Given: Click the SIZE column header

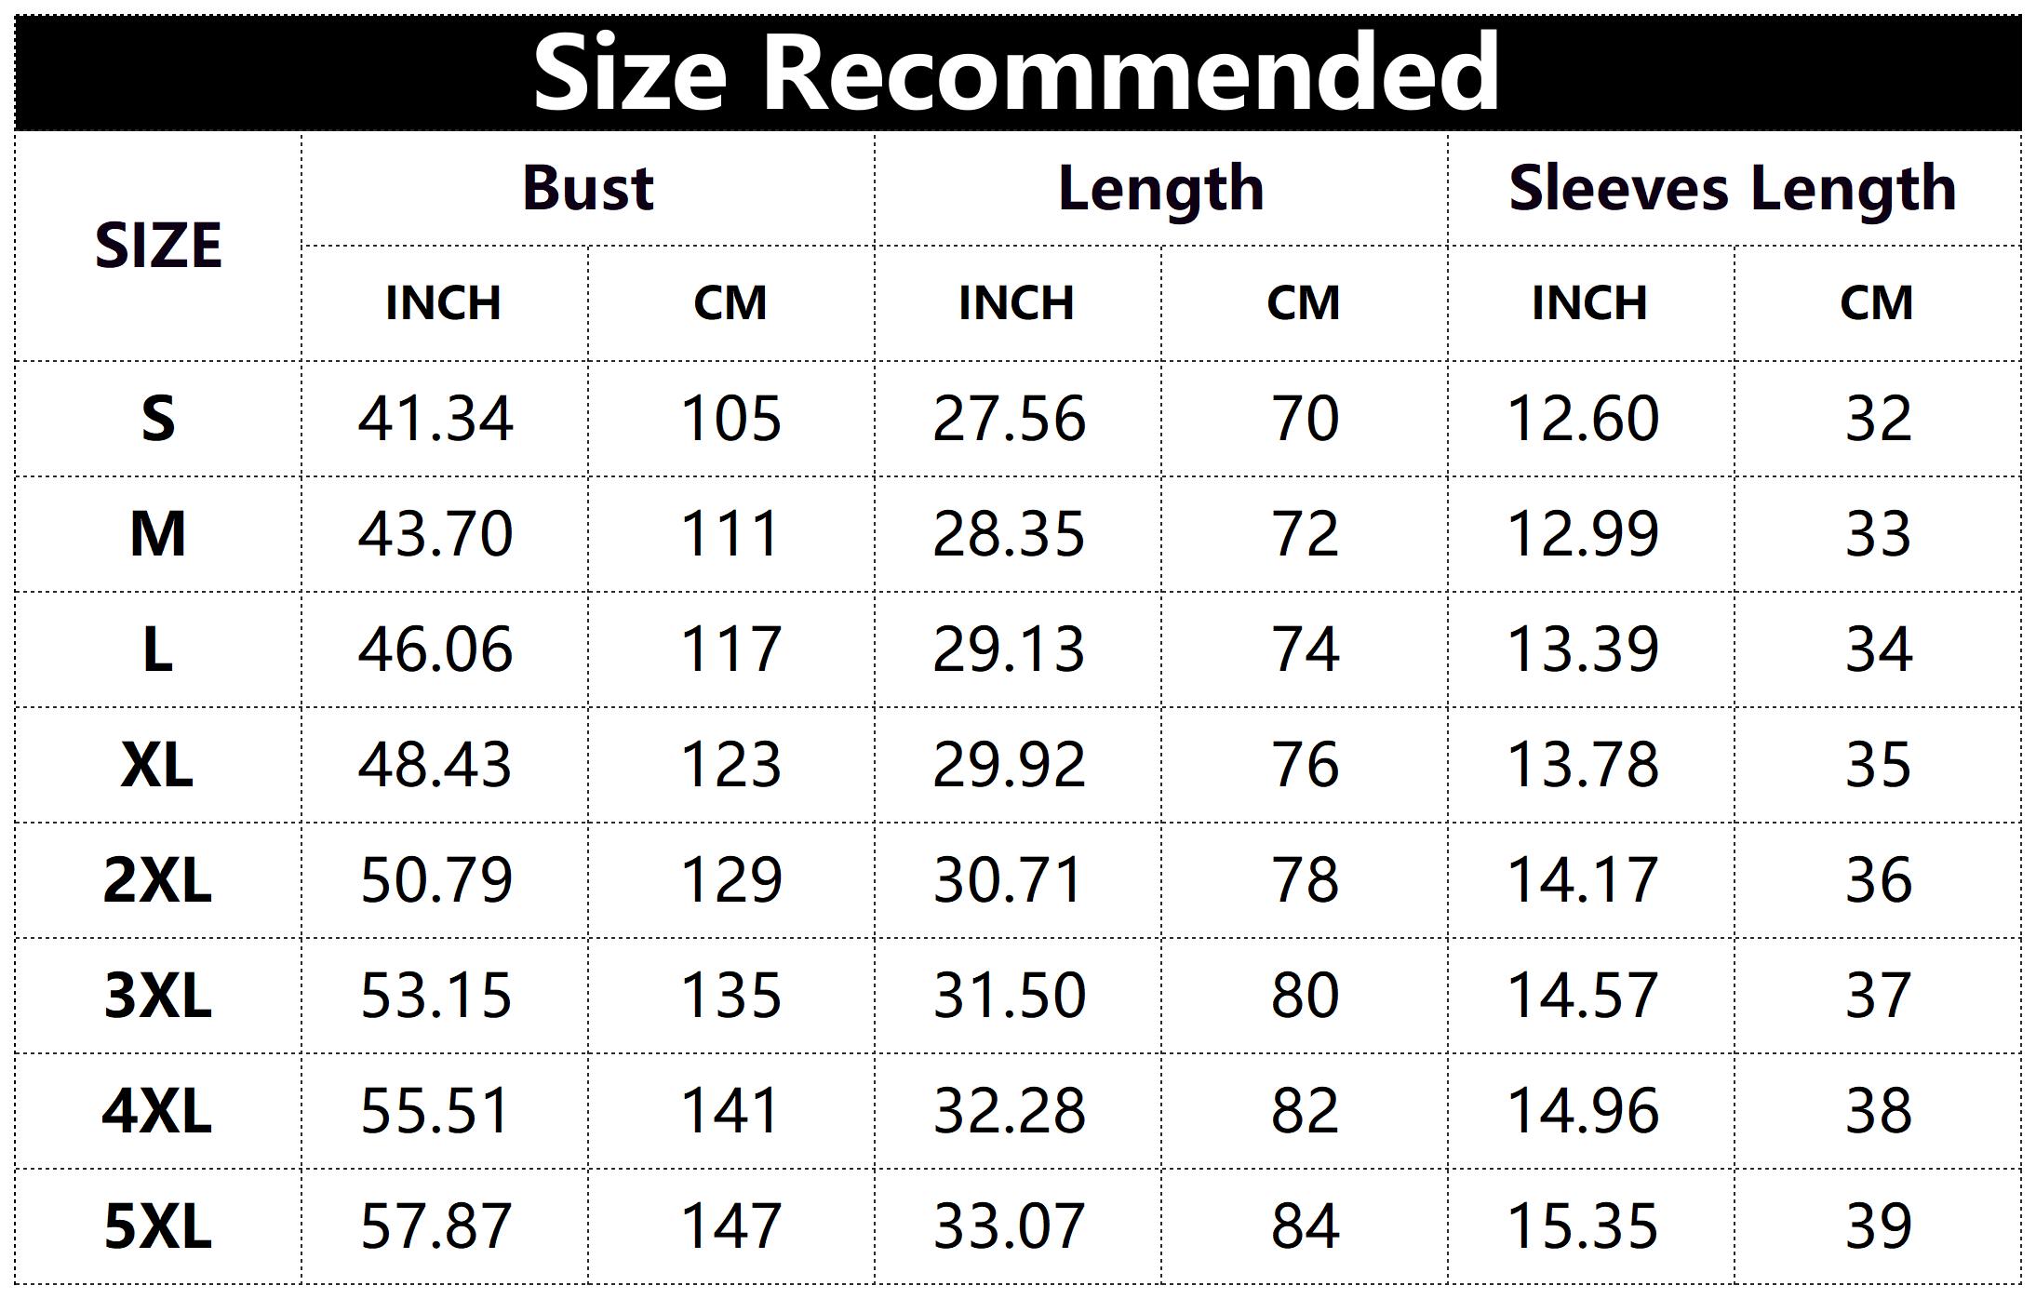Looking at the screenshot, I should [158, 247].
